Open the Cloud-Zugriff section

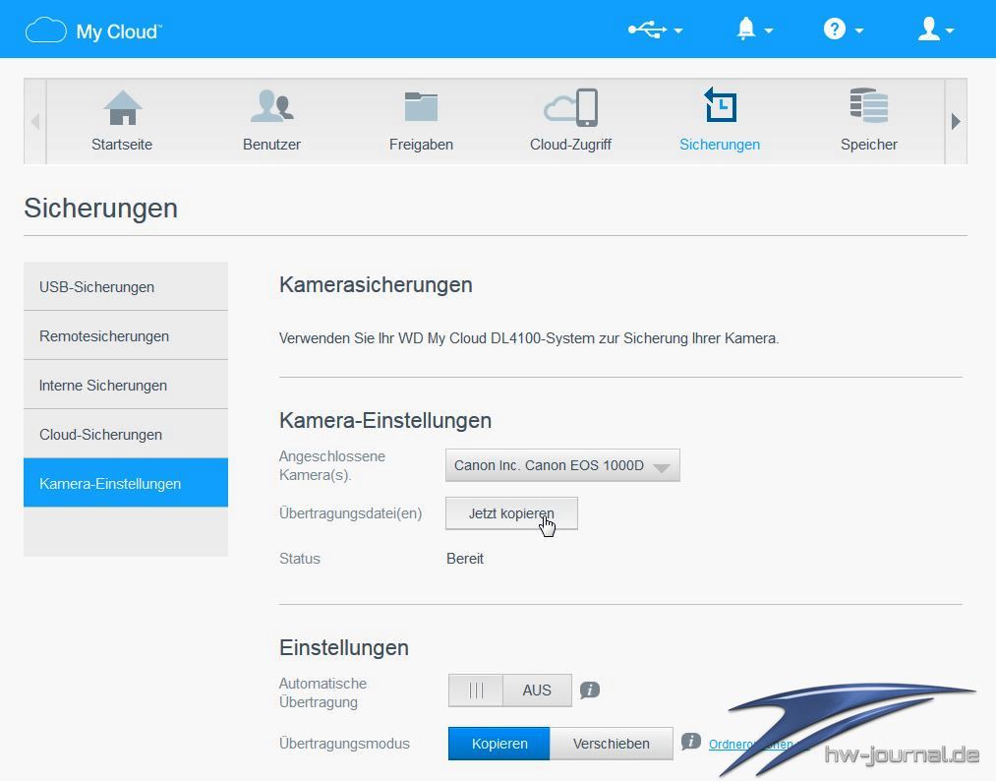(x=570, y=121)
